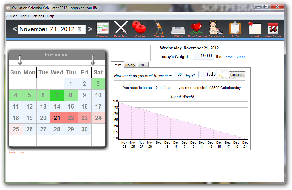Click the Open link below calendar

pos(22,152)
